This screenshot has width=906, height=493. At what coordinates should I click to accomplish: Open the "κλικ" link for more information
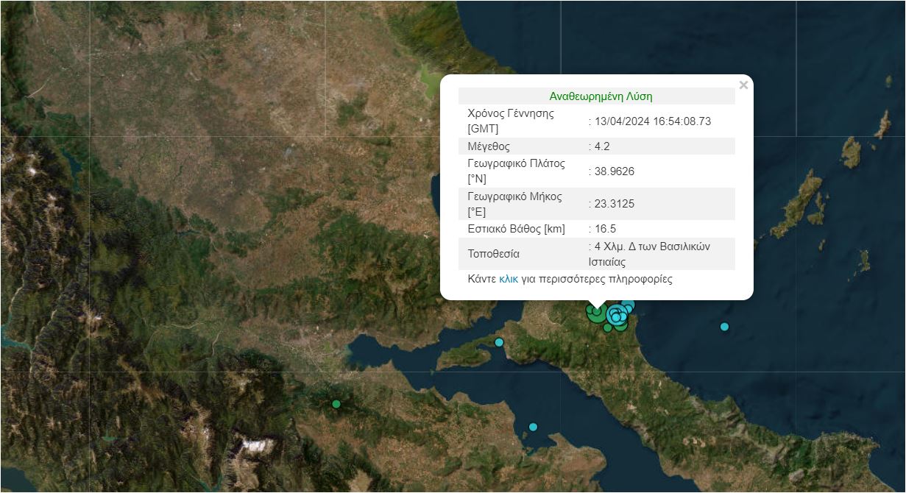(x=509, y=280)
